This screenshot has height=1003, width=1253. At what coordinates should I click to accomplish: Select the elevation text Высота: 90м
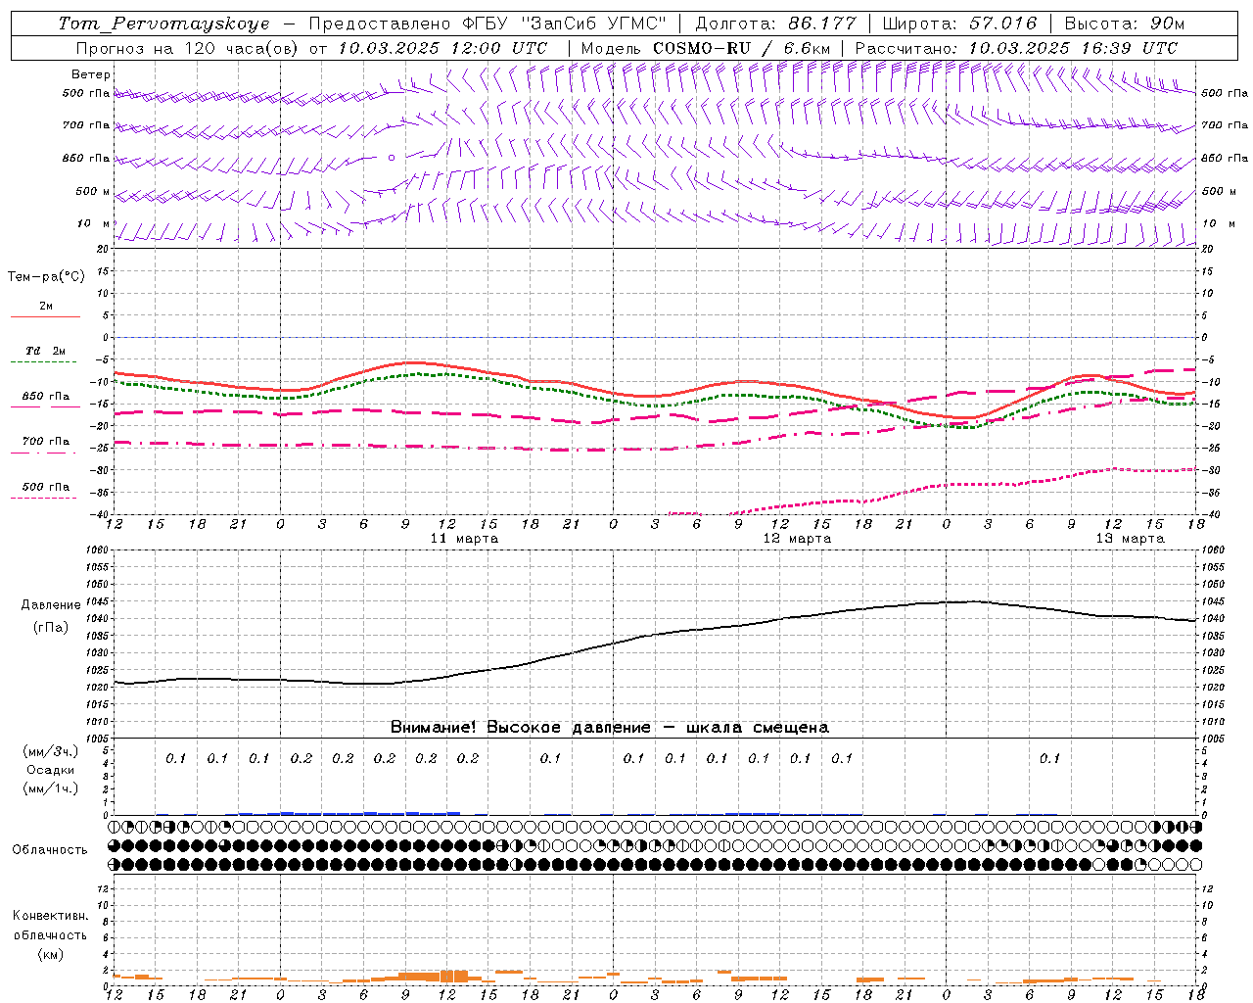(1125, 24)
